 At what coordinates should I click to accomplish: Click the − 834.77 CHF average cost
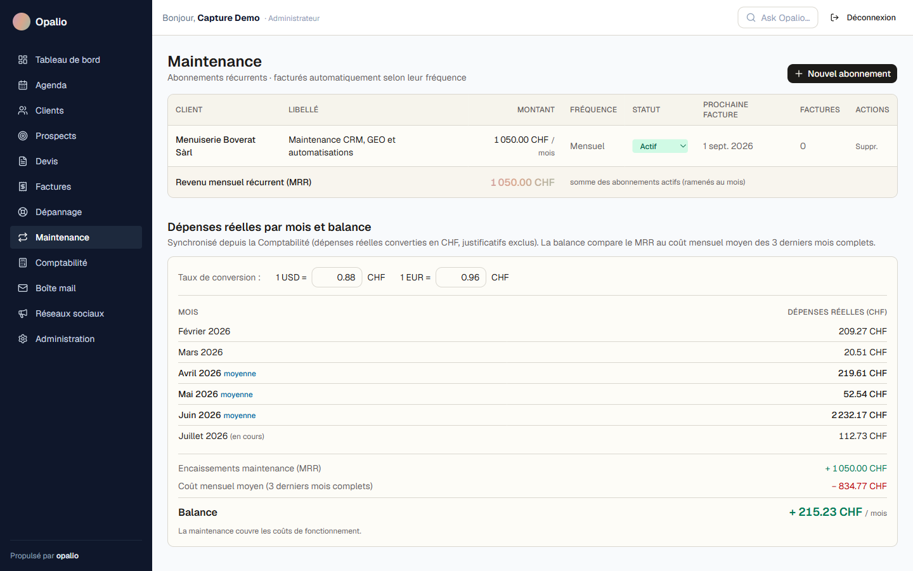[859, 486]
